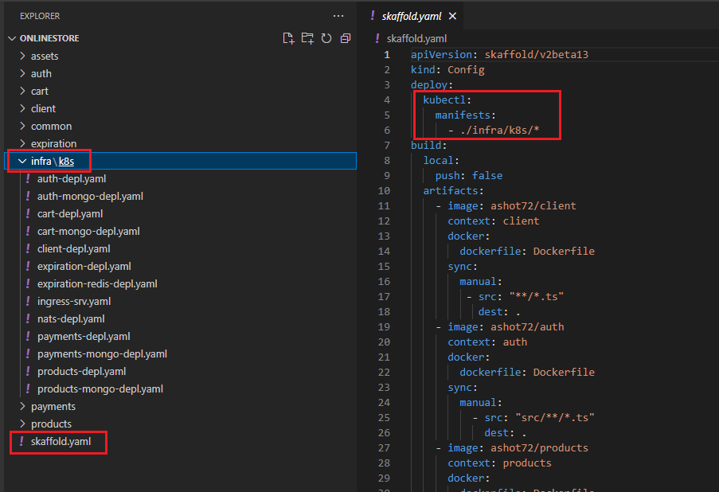
Task: Collapse the infra\k8s folder
Action: [x=21, y=161]
